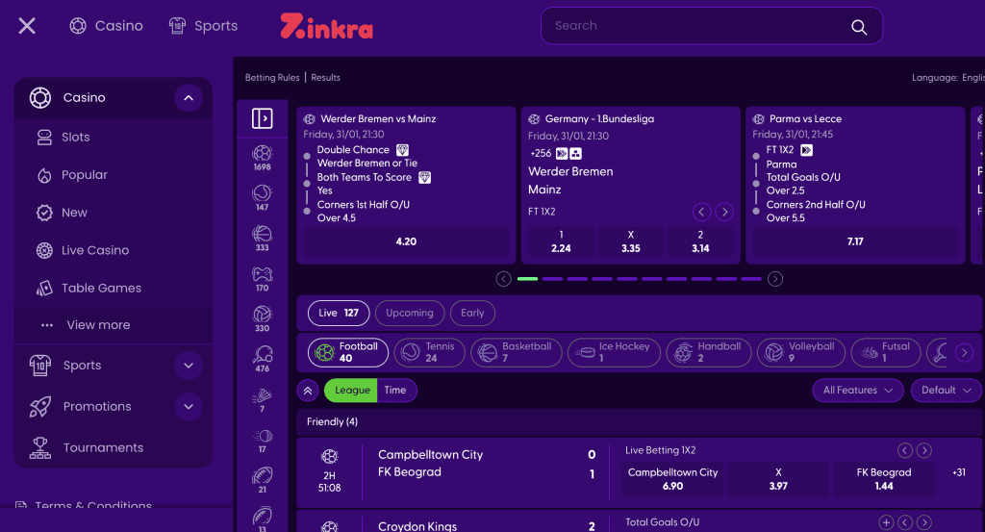Select cricket ball icon with 17 events
Image resolution: width=985 pixels, height=532 pixels.
tap(262, 441)
